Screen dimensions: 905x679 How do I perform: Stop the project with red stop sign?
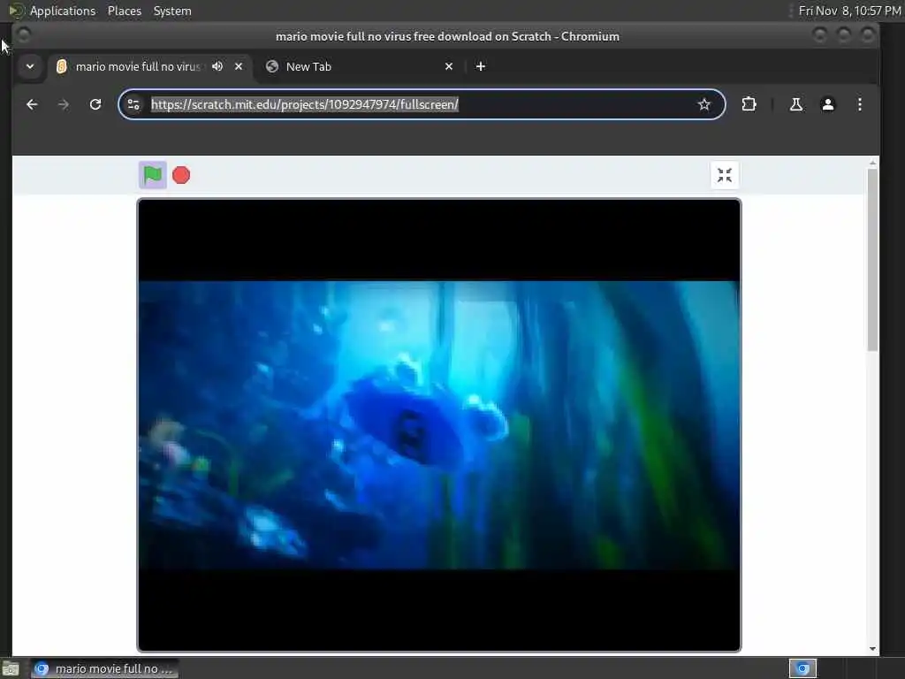[181, 175]
